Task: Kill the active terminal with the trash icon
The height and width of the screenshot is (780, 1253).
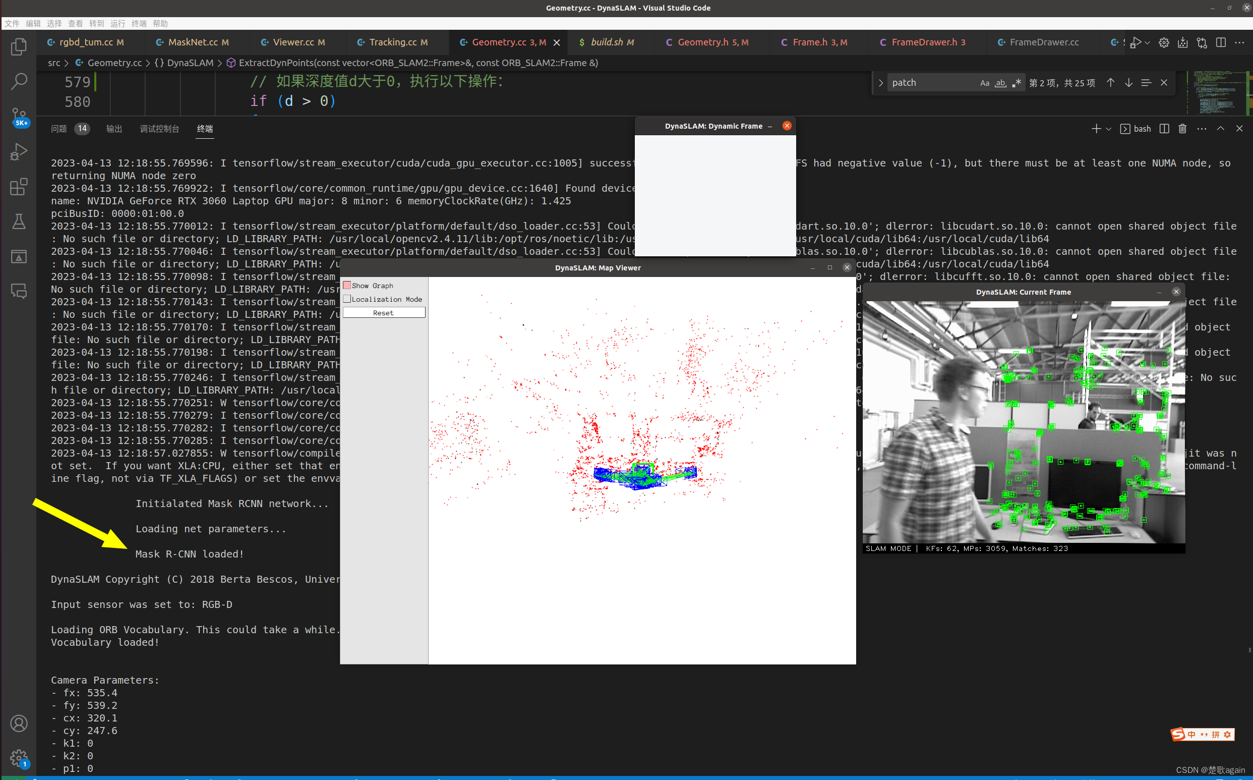Action: coord(1182,129)
